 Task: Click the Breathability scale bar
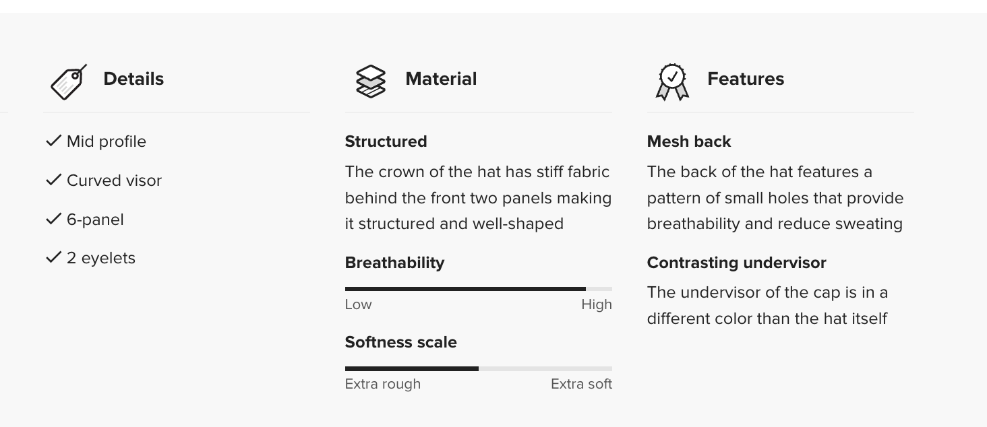(x=478, y=289)
